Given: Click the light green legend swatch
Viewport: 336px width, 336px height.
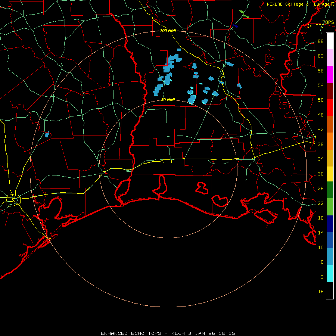Looking at the screenshot, I should pyautogui.click(x=330, y=207).
